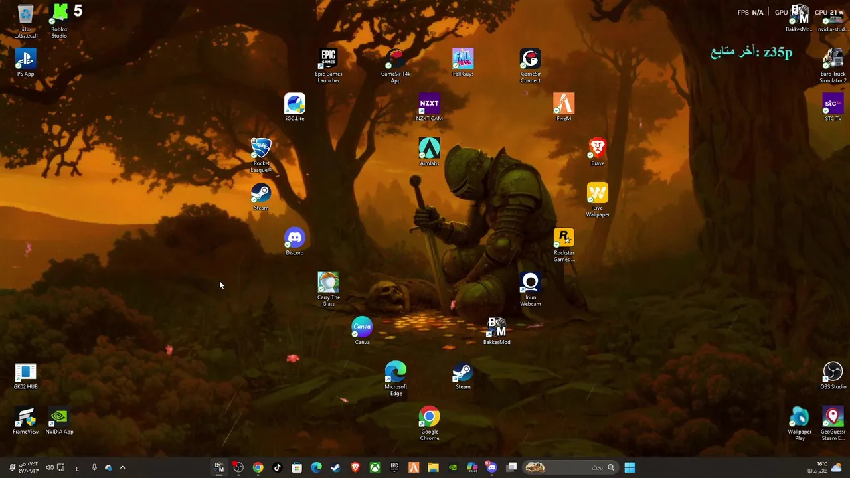This screenshot has height=478, width=850.
Task: Open Discord taskbar icon with notifications
Action: tap(491, 467)
